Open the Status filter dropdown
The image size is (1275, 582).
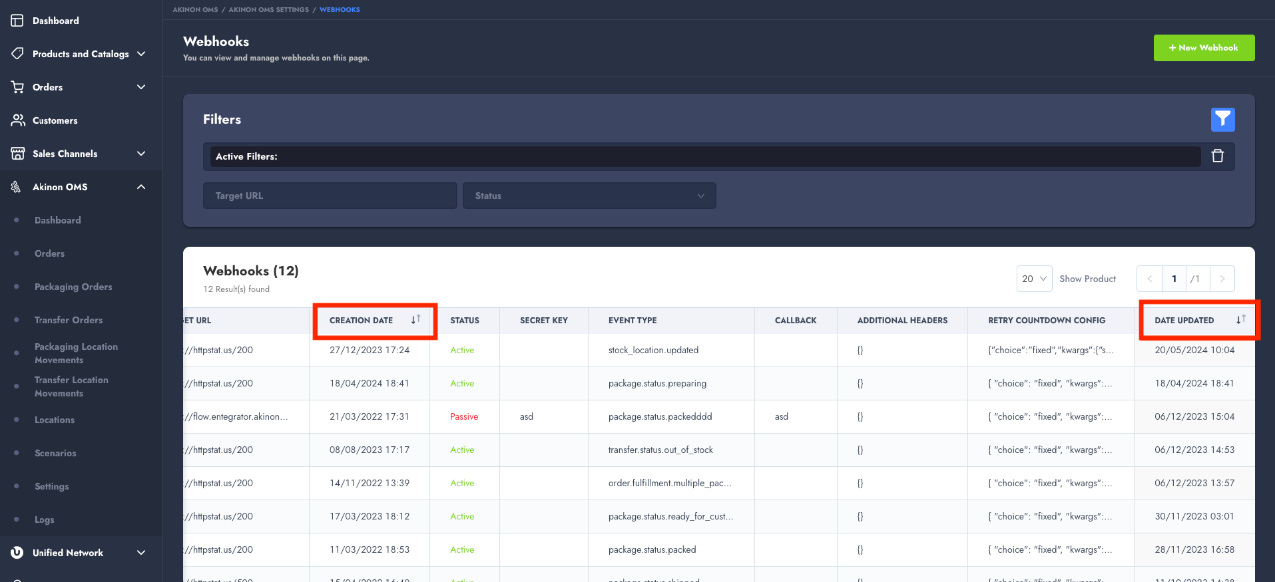point(589,196)
